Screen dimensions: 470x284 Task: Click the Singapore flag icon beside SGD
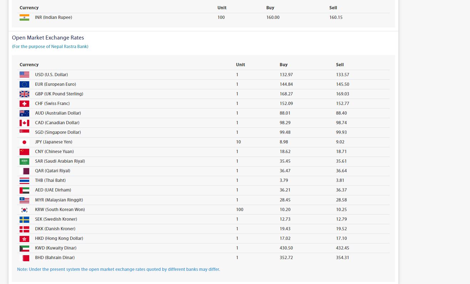[24, 132]
